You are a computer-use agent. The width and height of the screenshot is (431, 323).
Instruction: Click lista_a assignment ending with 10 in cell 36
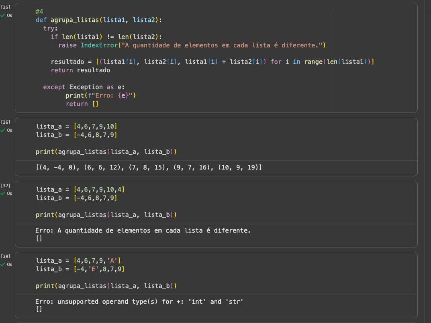coord(76,127)
